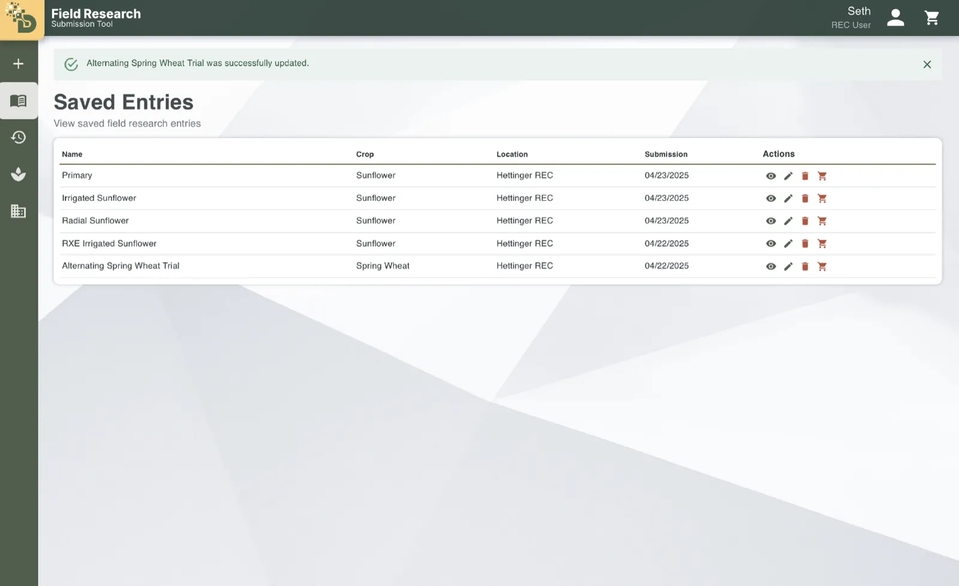Add Alternating Spring Wheat Trial to cart
The width and height of the screenshot is (959, 586).
(822, 266)
